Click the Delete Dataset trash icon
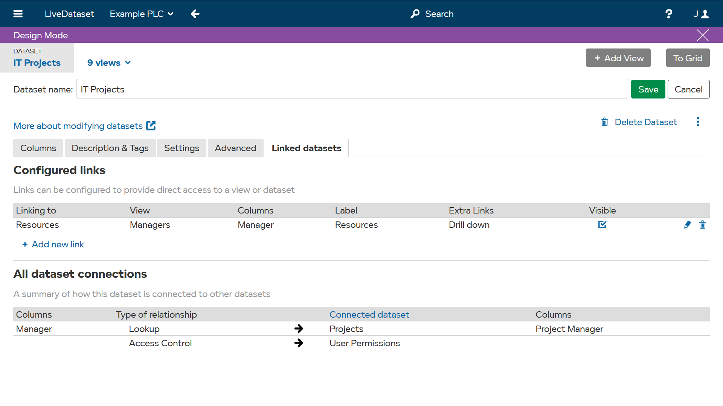This screenshot has height=406, width=723. [605, 122]
